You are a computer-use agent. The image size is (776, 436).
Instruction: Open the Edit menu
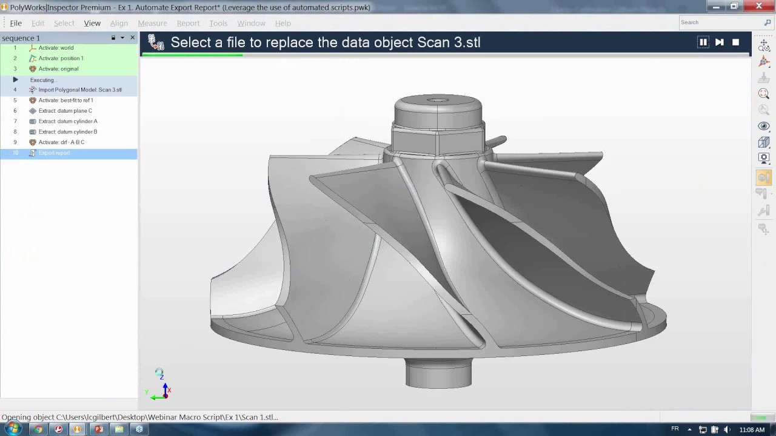tap(38, 23)
